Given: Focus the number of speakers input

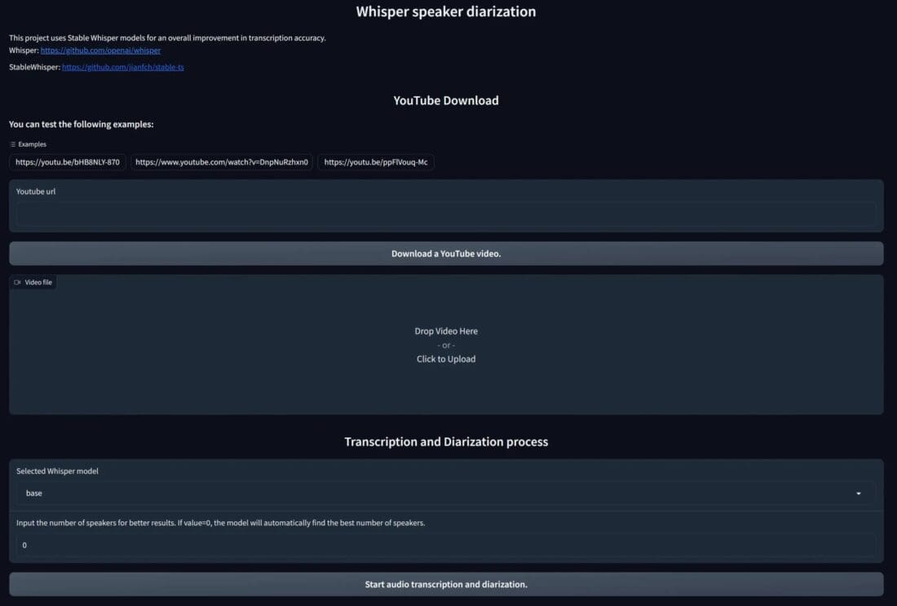Looking at the screenshot, I should coord(445,545).
